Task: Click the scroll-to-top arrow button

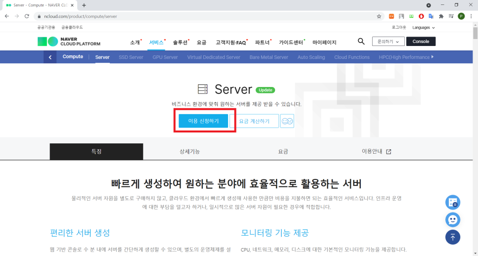Action: point(453,237)
